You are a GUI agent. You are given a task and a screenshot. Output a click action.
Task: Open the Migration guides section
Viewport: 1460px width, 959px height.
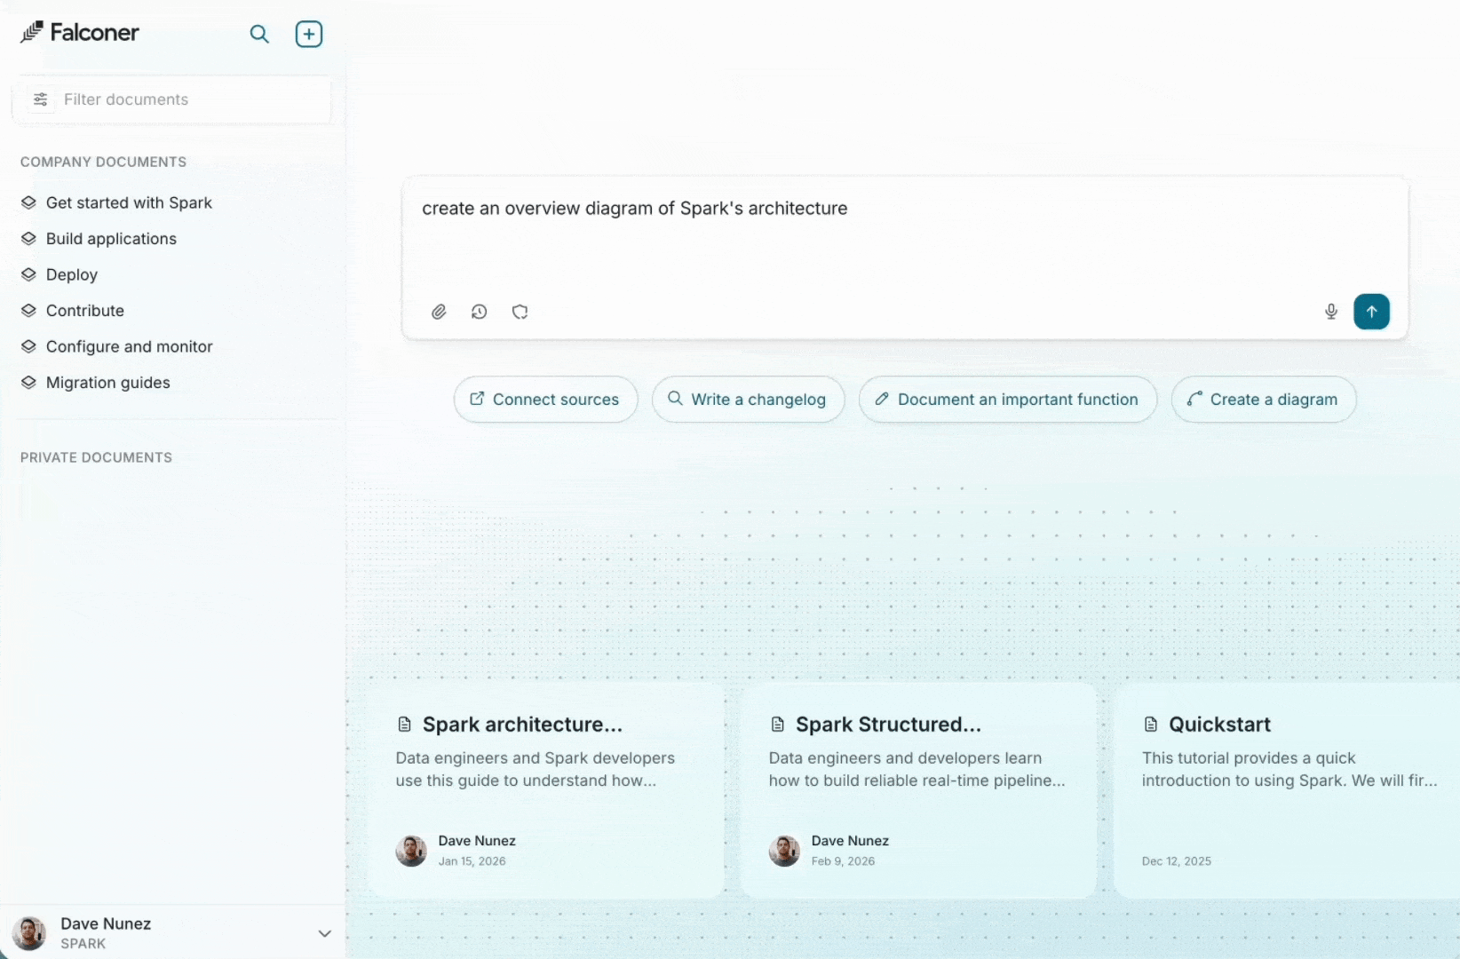coord(107,383)
